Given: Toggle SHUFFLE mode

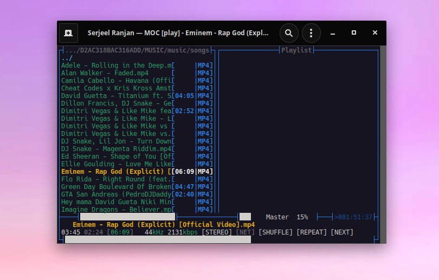Looking at the screenshot, I should coord(275,232).
